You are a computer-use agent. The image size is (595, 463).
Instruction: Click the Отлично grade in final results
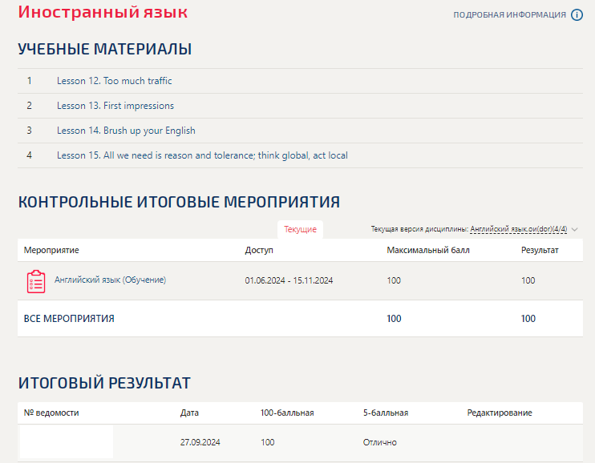click(379, 442)
